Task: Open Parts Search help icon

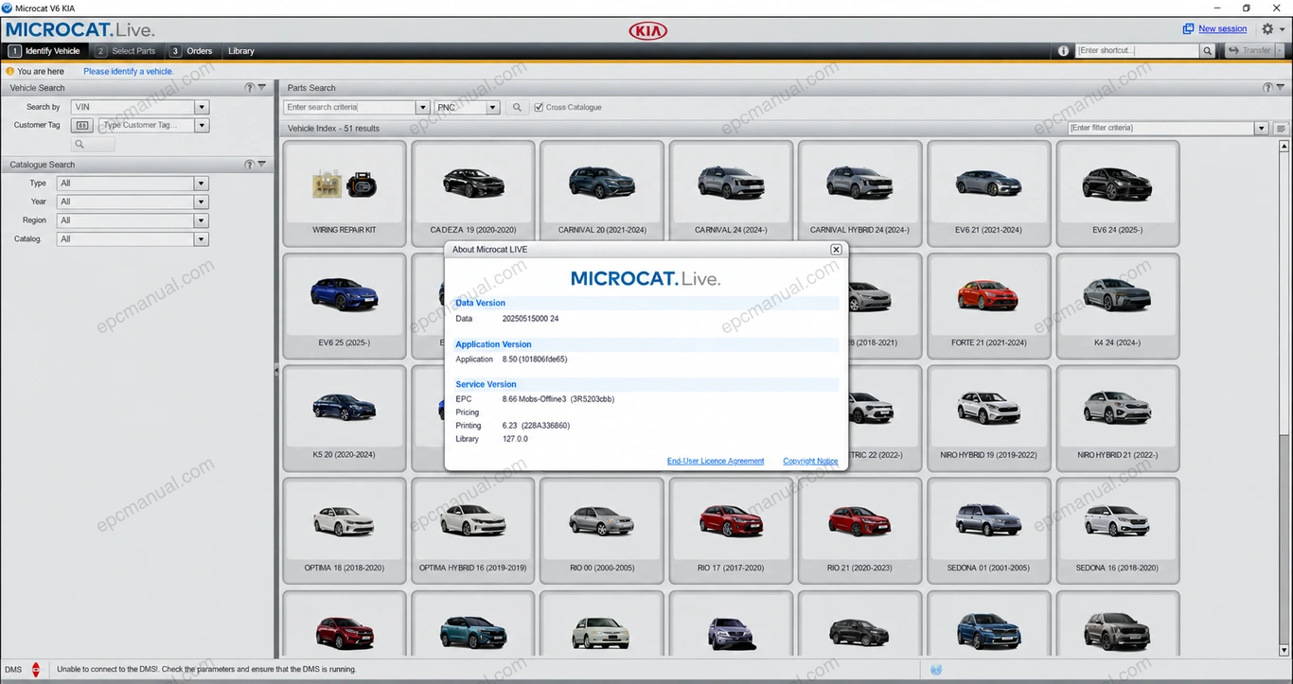Action: [1268, 88]
